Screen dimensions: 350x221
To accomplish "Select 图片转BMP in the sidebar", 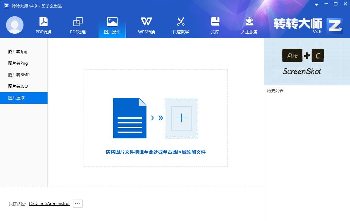I will pos(19,75).
